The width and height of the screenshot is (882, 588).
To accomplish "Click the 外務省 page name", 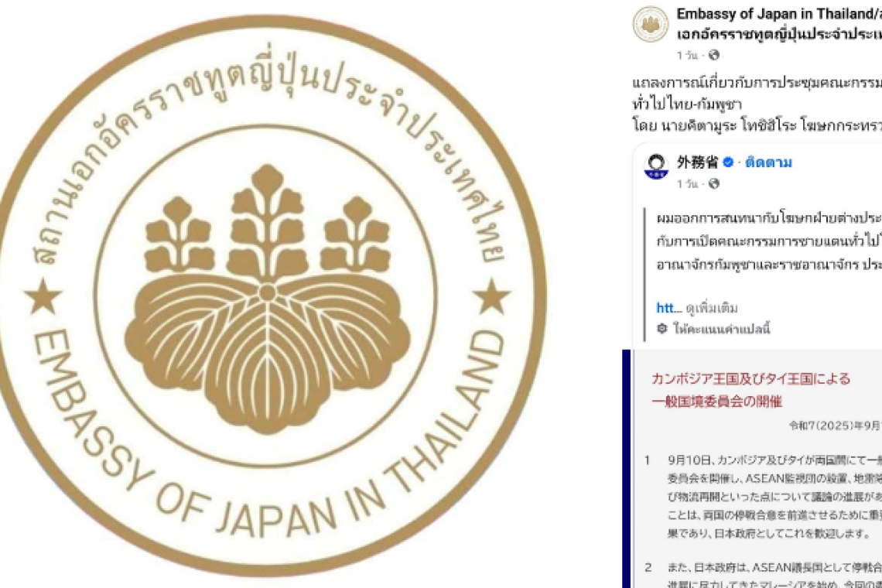I will [x=698, y=162].
